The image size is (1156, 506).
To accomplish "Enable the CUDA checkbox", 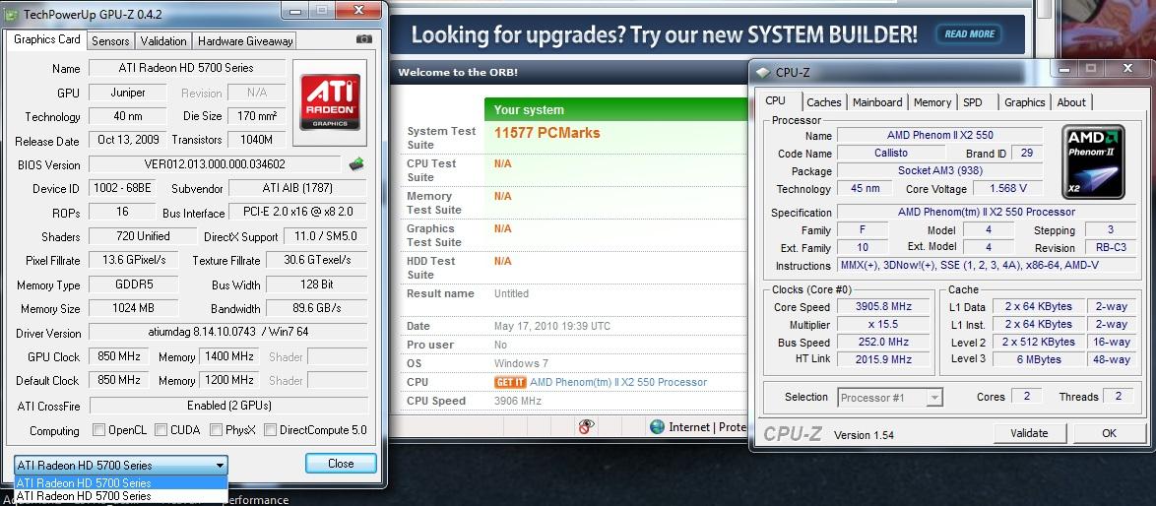I will [x=161, y=429].
